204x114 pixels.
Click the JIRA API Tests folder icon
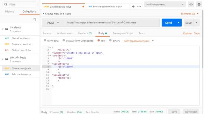[x=6, y=59]
